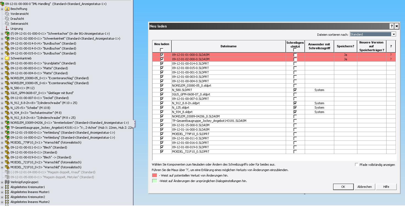Image resolution: width=405 pixels, height=220 pixels.
Task: Open the Dateien sortieren nach dropdown arrow
Action: click(x=394, y=34)
